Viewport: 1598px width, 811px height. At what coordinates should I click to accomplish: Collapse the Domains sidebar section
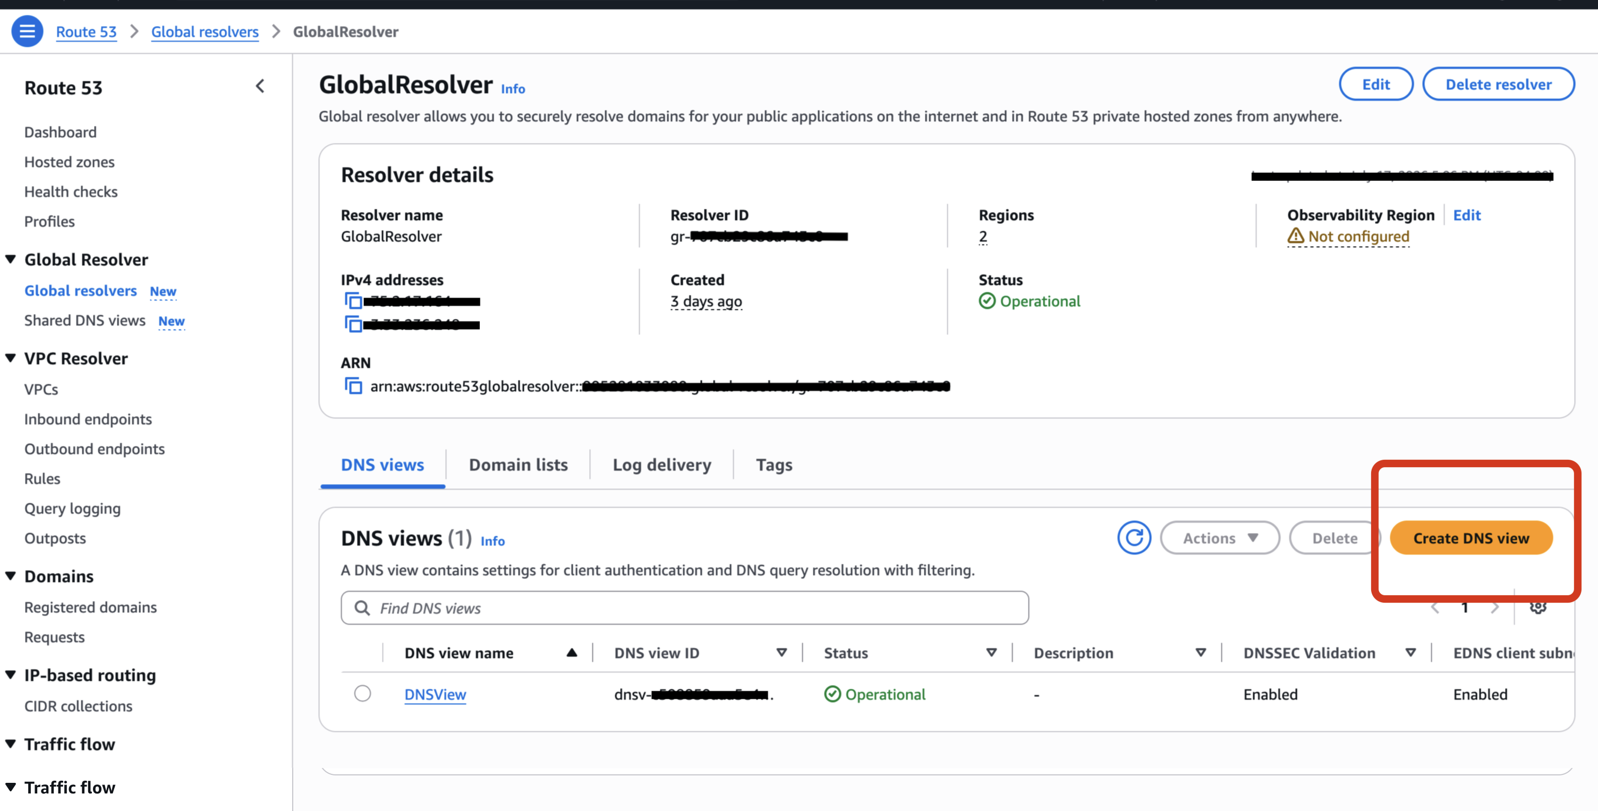point(11,576)
